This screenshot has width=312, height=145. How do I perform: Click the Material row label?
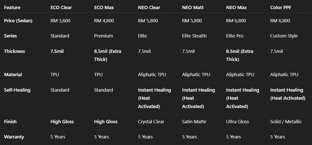(x=13, y=75)
